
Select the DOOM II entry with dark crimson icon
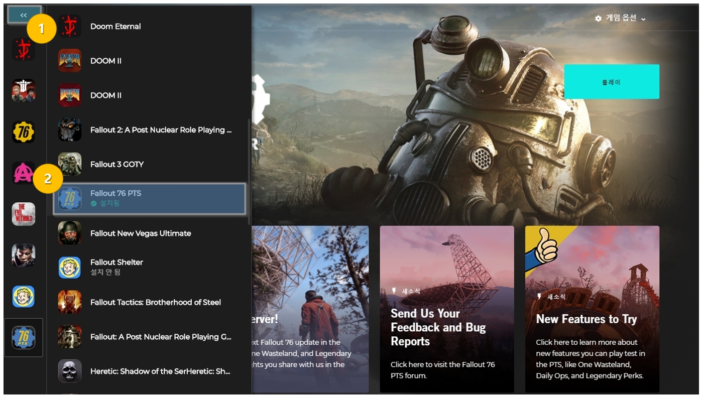pyautogui.click(x=70, y=95)
